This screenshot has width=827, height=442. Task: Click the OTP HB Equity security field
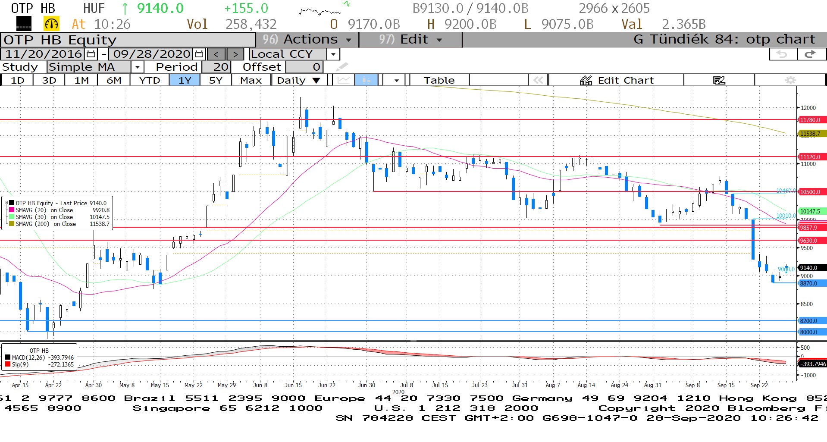pyautogui.click(x=128, y=40)
